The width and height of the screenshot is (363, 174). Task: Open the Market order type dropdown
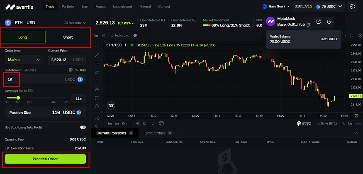(x=24, y=59)
